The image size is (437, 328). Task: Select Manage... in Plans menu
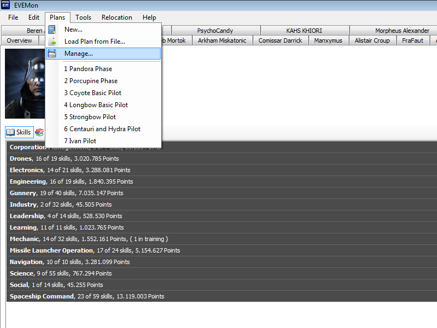pyautogui.click(x=103, y=54)
